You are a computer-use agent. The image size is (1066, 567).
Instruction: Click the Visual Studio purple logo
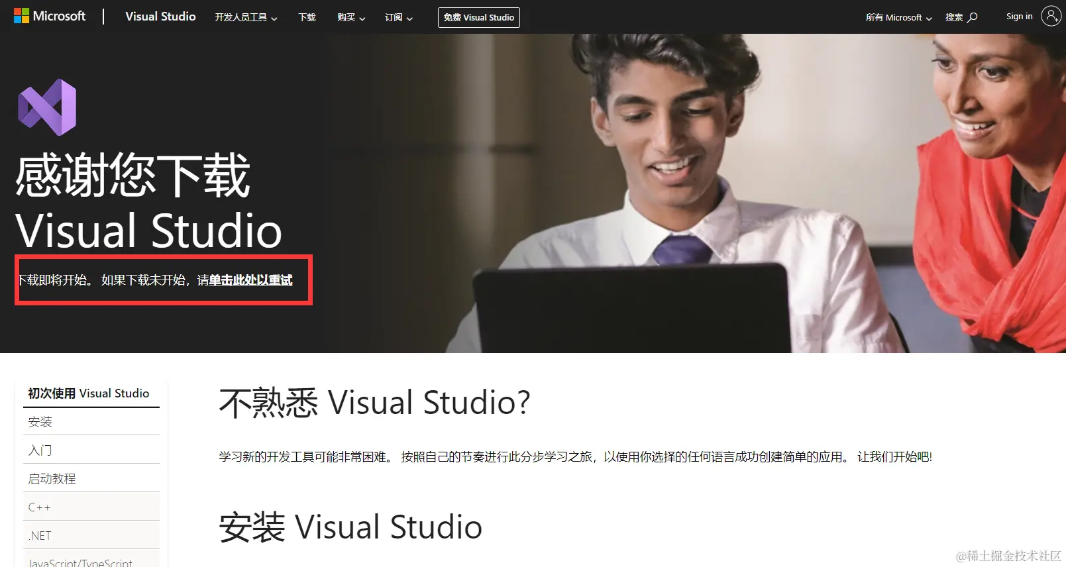point(47,107)
